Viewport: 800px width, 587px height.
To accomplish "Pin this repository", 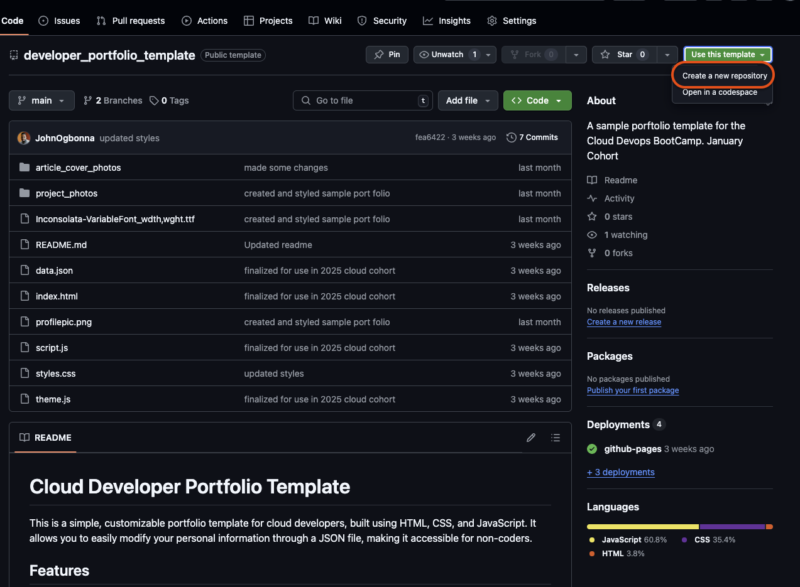I will tap(387, 55).
